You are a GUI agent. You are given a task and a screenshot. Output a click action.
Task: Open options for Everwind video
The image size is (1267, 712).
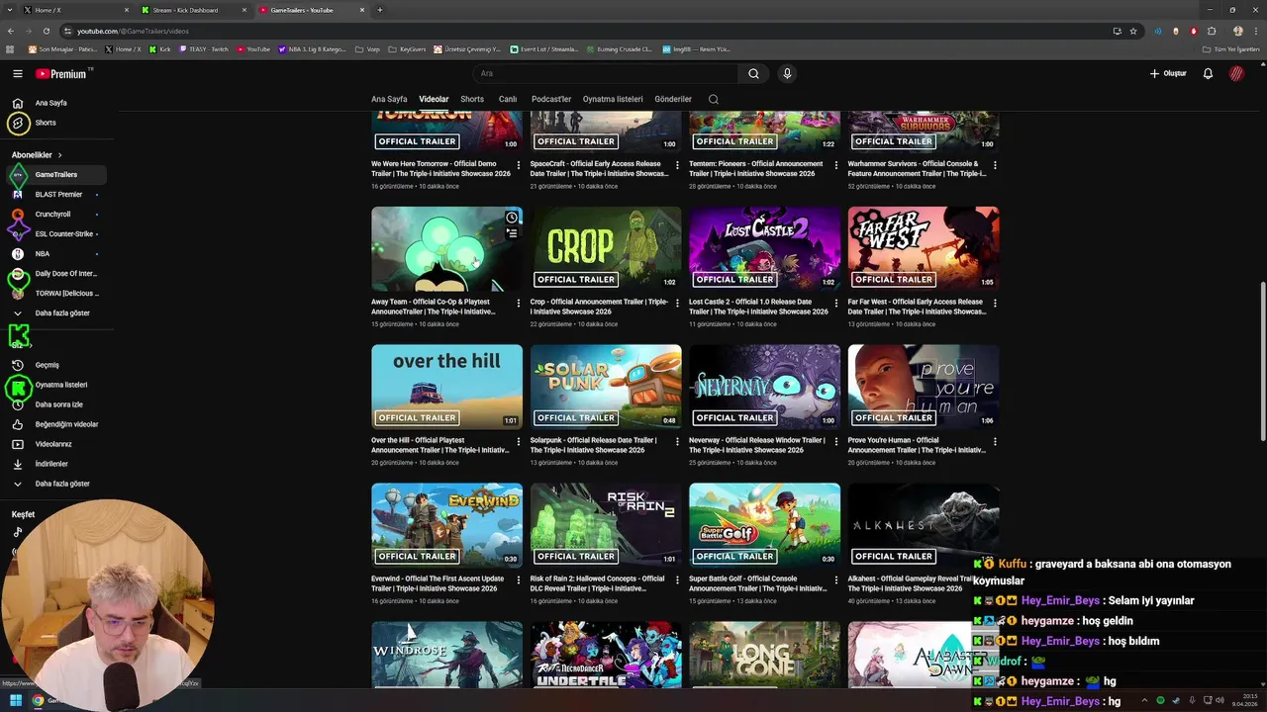[x=518, y=581]
